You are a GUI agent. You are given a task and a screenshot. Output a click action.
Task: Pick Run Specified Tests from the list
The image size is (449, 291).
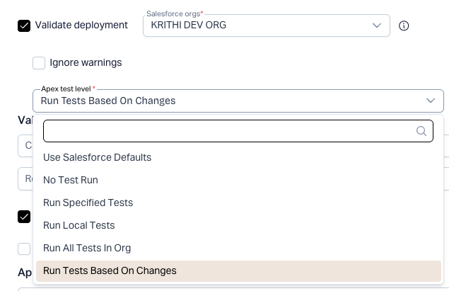tap(88, 202)
